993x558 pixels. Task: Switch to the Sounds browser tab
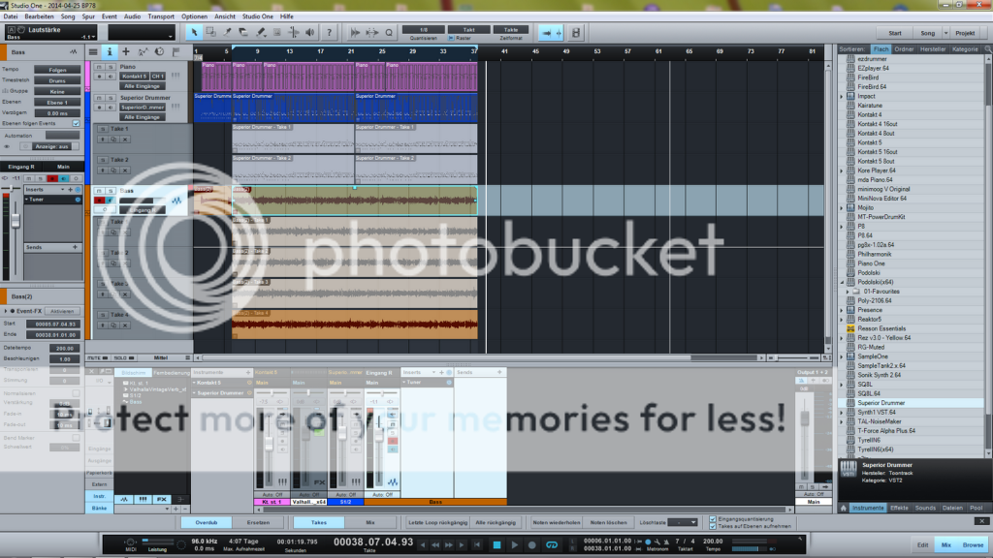(x=925, y=508)
